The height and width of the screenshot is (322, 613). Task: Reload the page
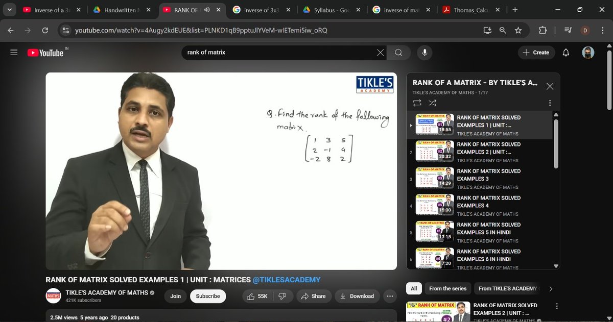pos(45,31)
